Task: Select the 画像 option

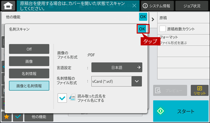Action: point(29,61)
